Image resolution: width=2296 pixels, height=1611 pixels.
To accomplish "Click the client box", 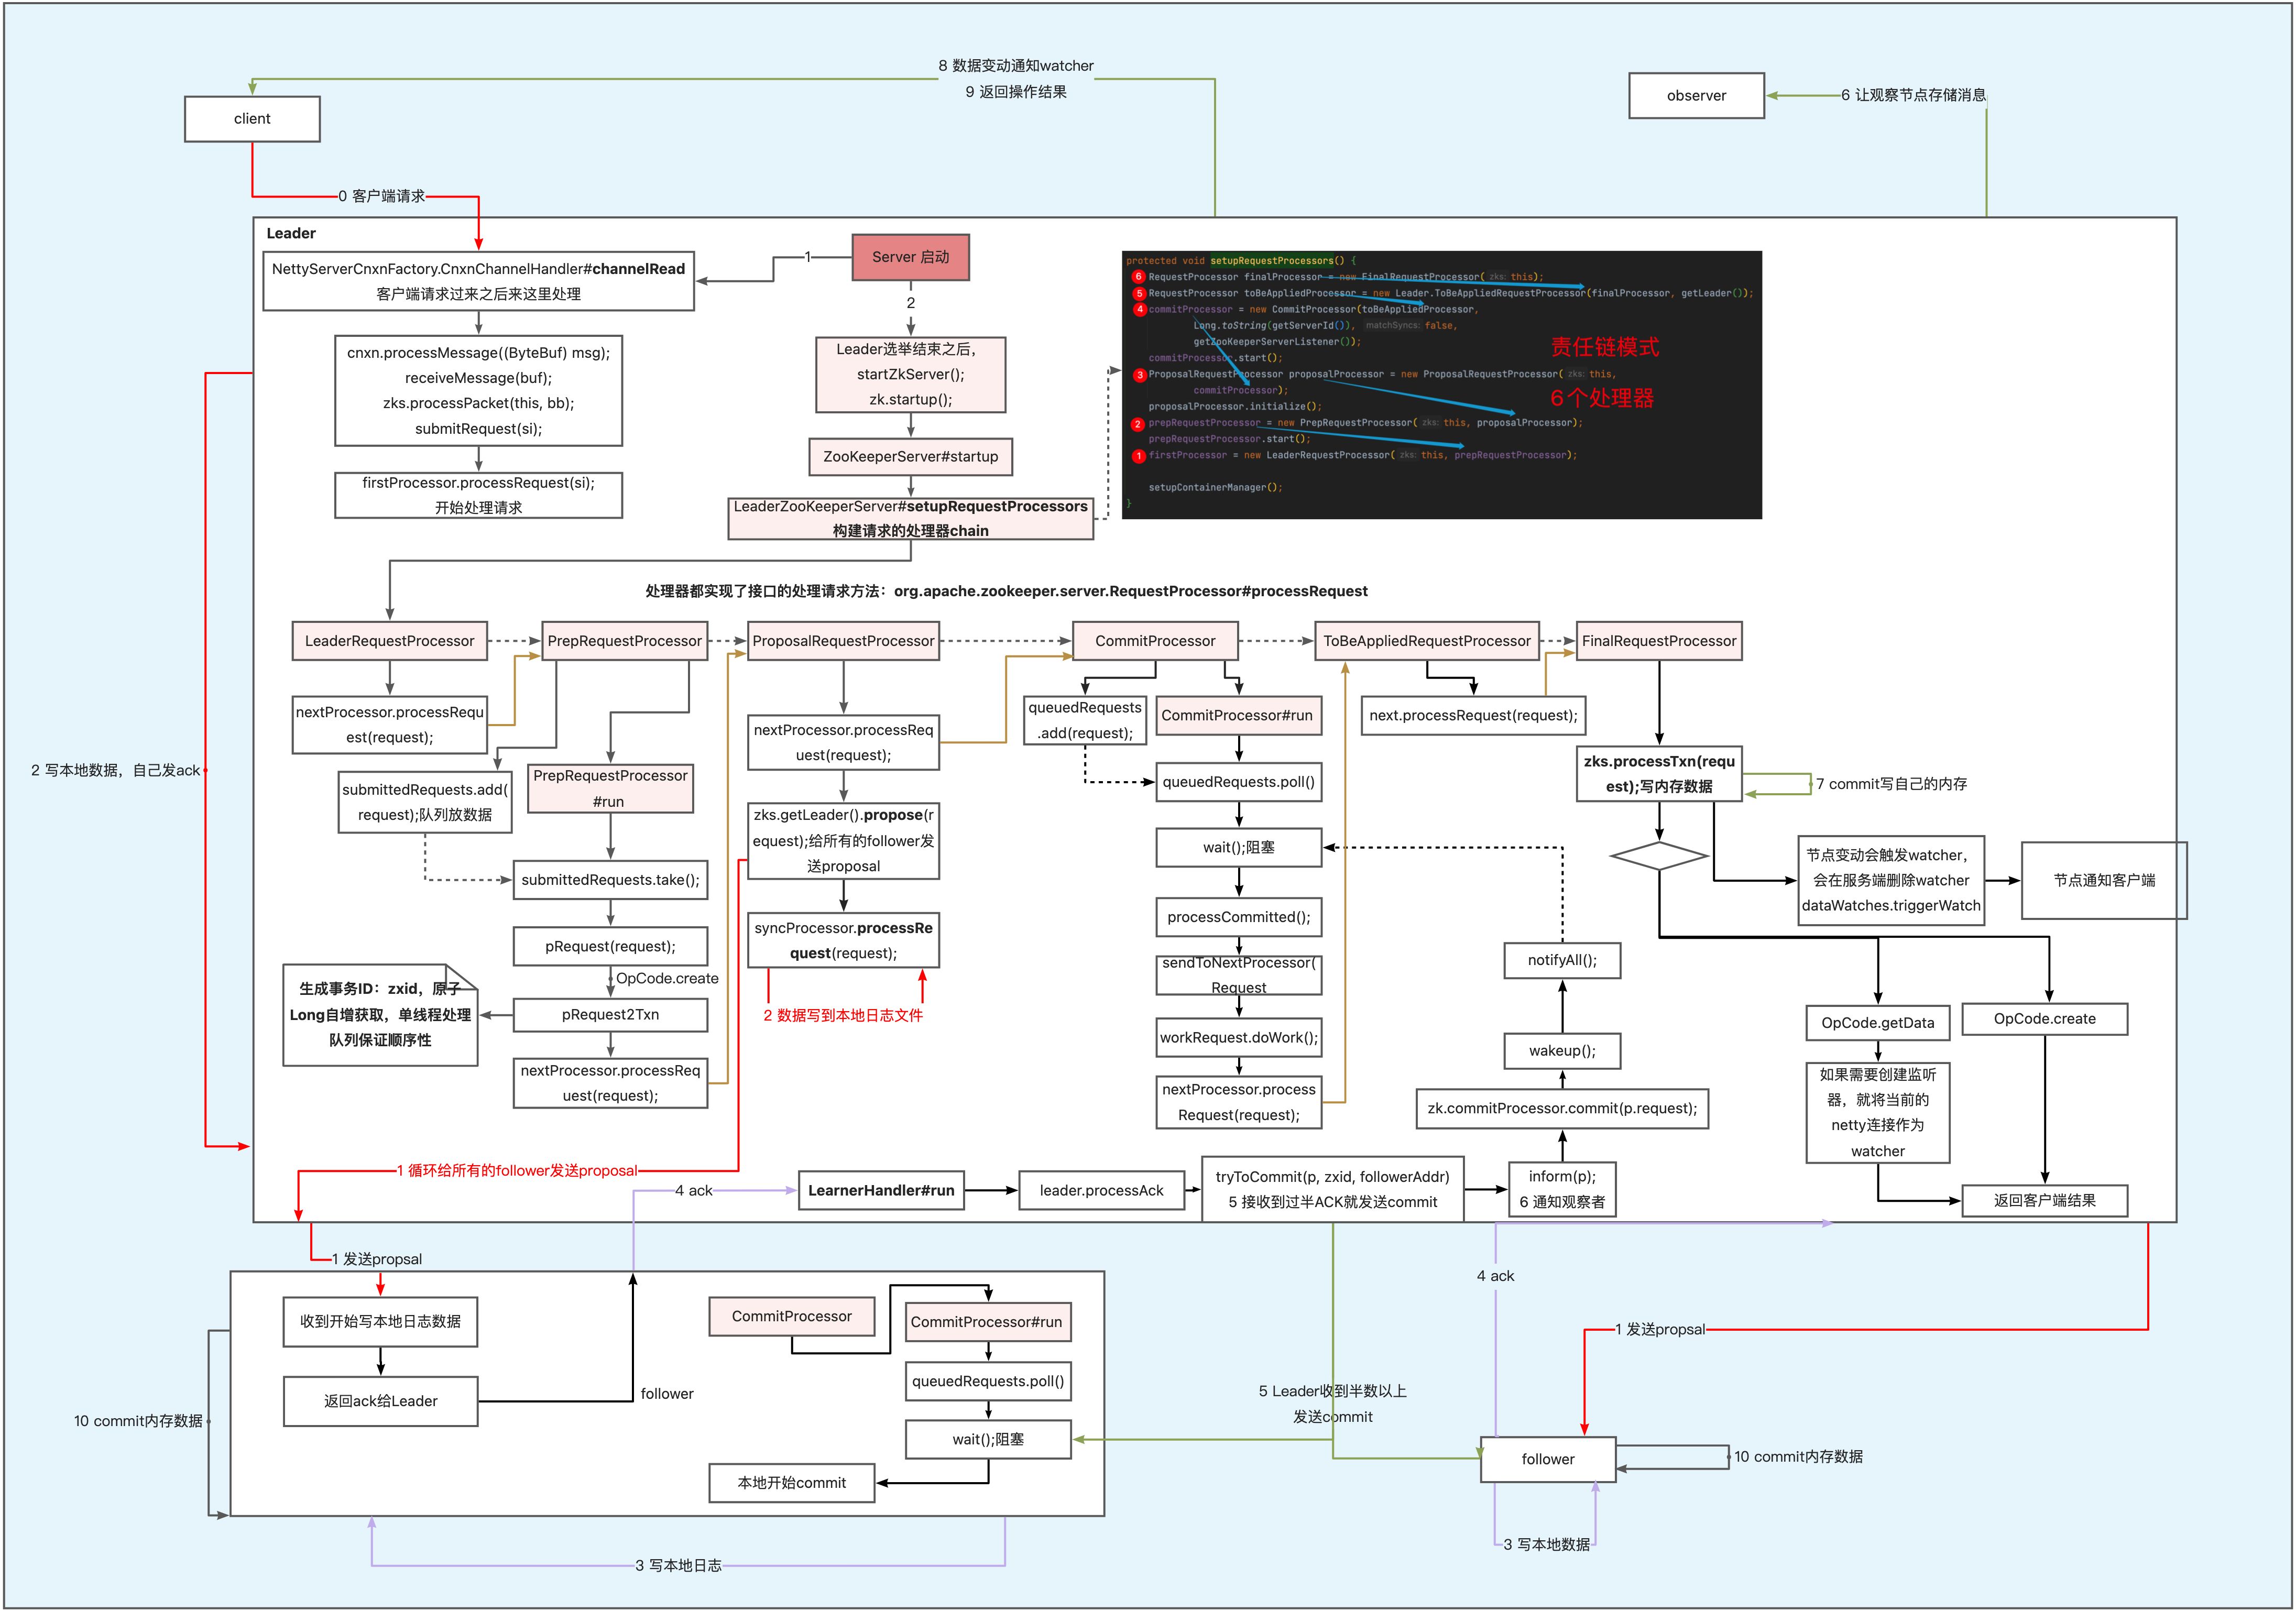I will [x=252, y=119].
